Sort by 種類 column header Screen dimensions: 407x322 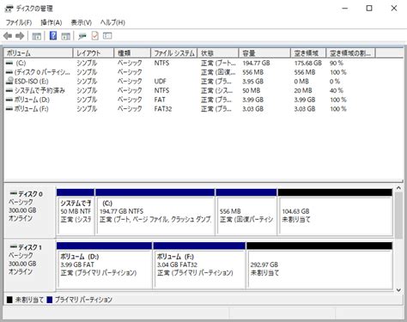click(x=132, y=53)
